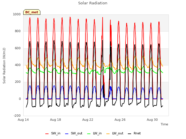Image resolution: width=186 pixels, height=139 pixels.
Task: Click the 0 y-axis tick label
Action: coord(20,99)
